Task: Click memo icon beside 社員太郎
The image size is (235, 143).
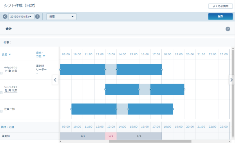Action: pos(1,93)
